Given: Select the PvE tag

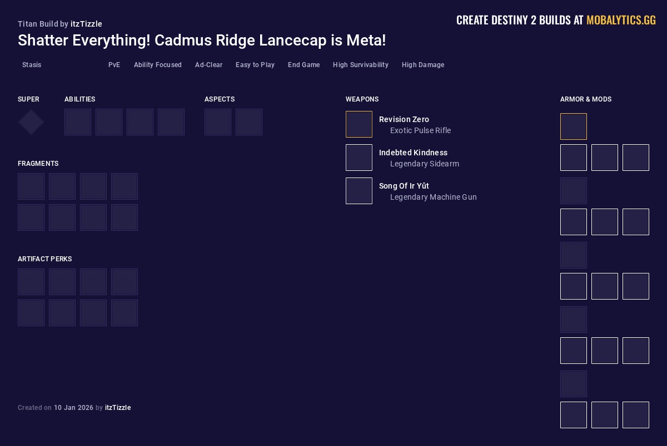Looking at the screenshot, I should click(114, 65).
